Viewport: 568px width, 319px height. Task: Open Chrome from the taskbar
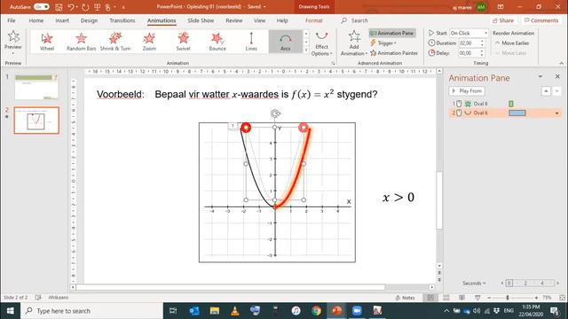tap(316, 311)
